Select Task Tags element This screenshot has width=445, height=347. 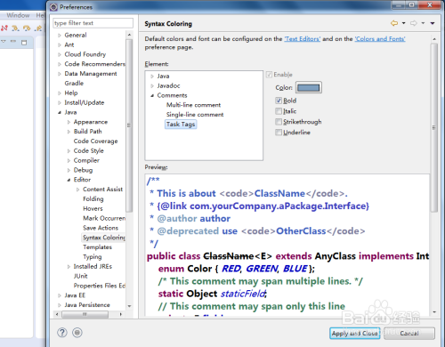tap(181, 125)
